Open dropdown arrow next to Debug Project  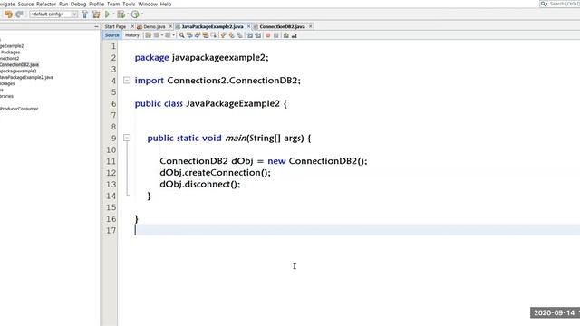128,14
